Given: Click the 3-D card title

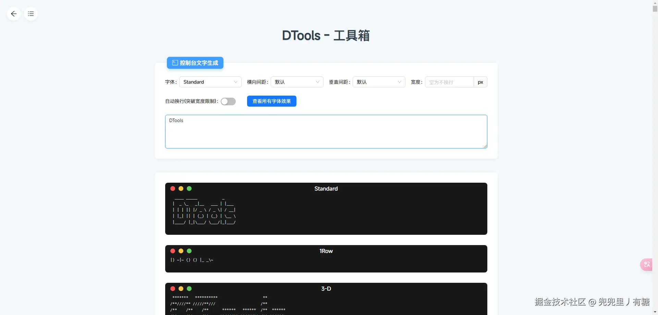Looking at the screenshot, I should point(326,289).
